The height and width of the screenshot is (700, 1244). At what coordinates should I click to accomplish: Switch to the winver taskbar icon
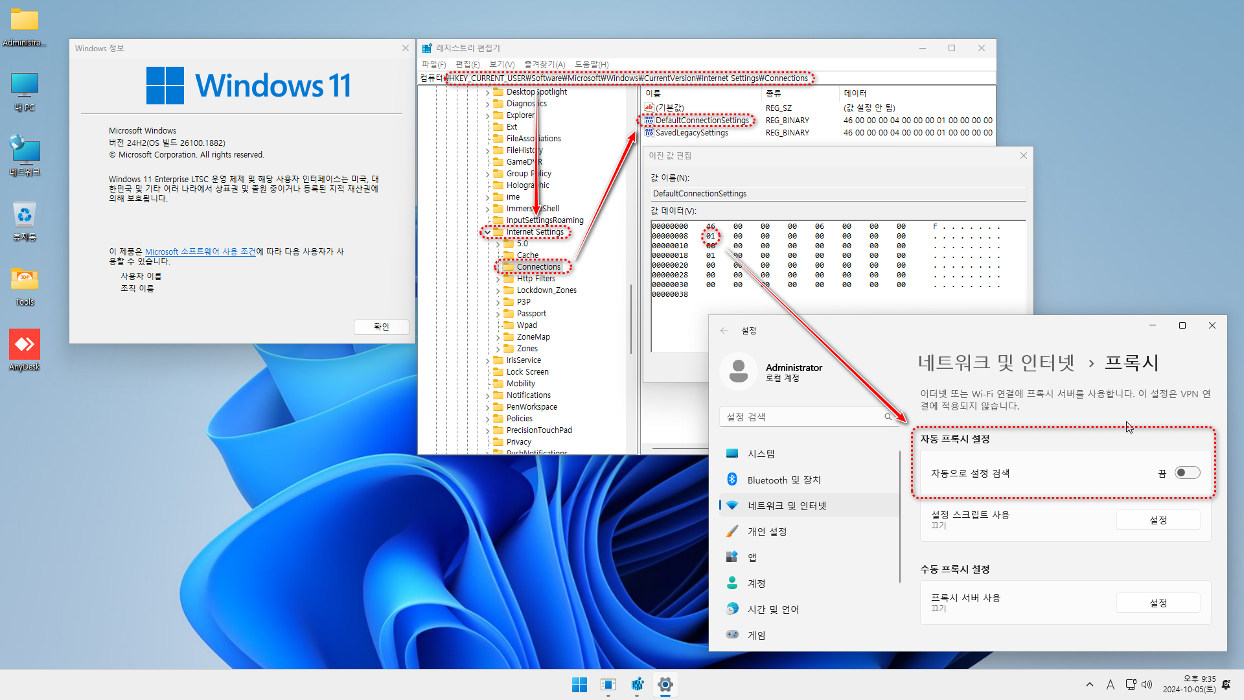pos(608,684)
